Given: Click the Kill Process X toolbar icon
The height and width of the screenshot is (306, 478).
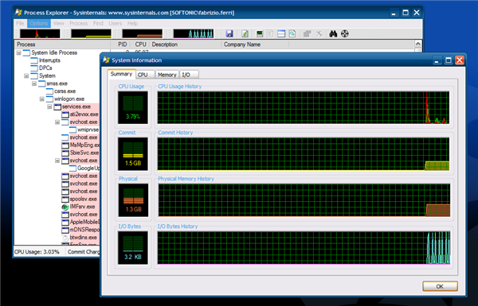Looking at the screenshot, I should pyautogui.click(x=319, y=33).
